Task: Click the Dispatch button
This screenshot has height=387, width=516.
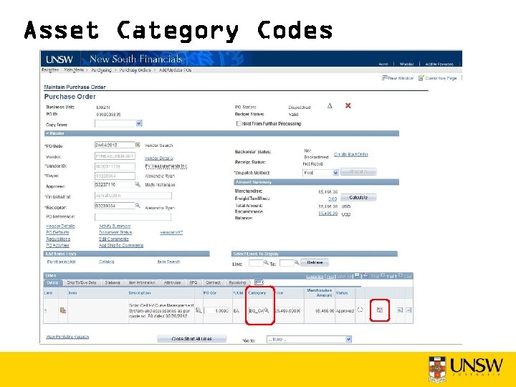Action: tap(358, 172)
